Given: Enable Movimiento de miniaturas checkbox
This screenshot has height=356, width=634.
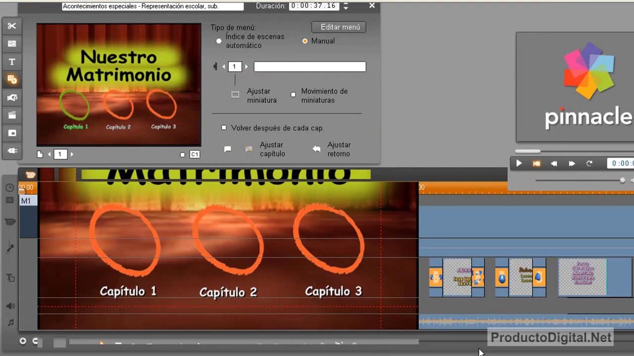Looking at the screenshot, I should tap(293, 94).
